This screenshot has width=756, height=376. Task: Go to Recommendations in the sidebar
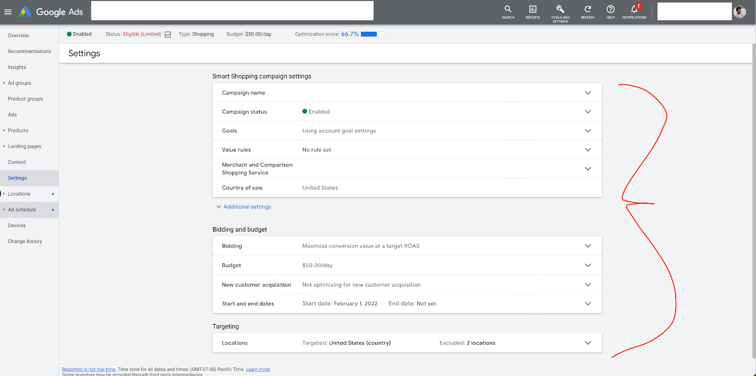(29, 51)
